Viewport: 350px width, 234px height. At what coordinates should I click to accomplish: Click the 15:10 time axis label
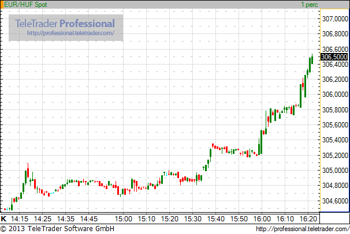coord(147,219)
